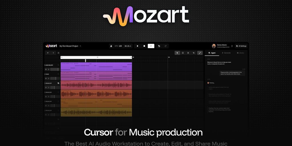Select the olive bottom waveform clip
Image resolution: width=292 pixels, height=146 pixels.
coord(96,112)
